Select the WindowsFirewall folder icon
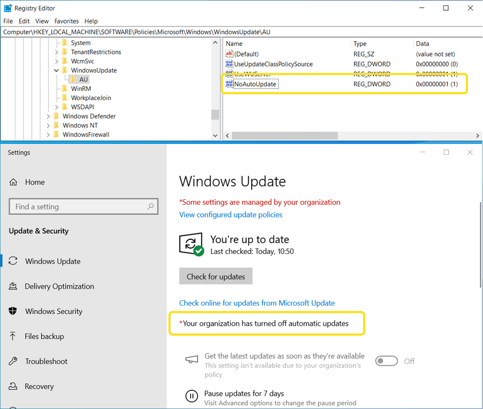Viewport: 483px width, 409px height. (x=56, y=135)
